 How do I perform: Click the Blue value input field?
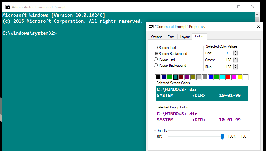click(x=229, y=67)
